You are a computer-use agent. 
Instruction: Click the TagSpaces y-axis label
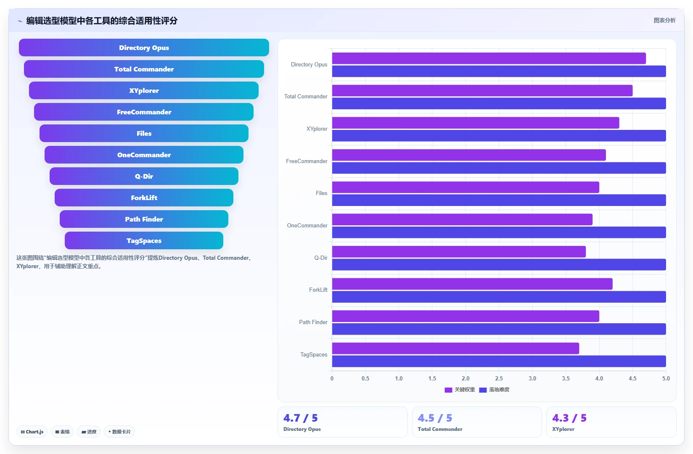314,354
